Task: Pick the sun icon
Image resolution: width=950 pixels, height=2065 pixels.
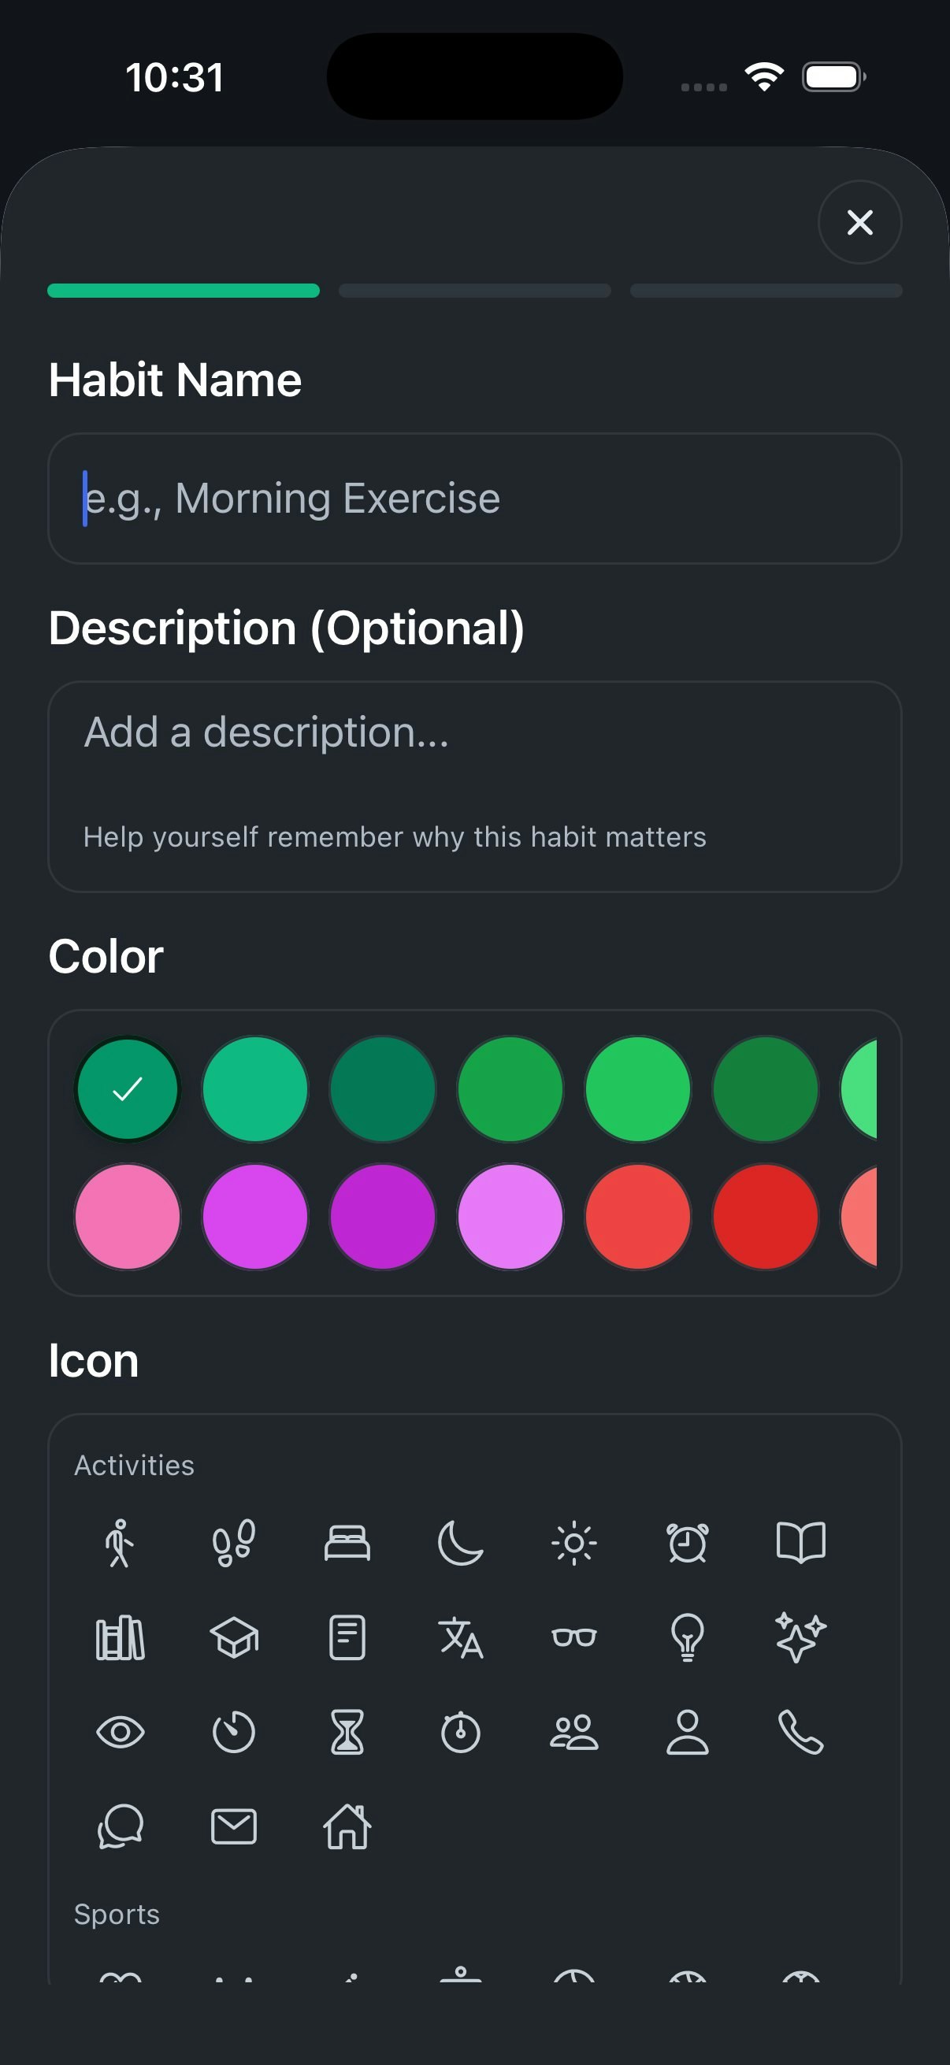Action: pos(576,1543)
